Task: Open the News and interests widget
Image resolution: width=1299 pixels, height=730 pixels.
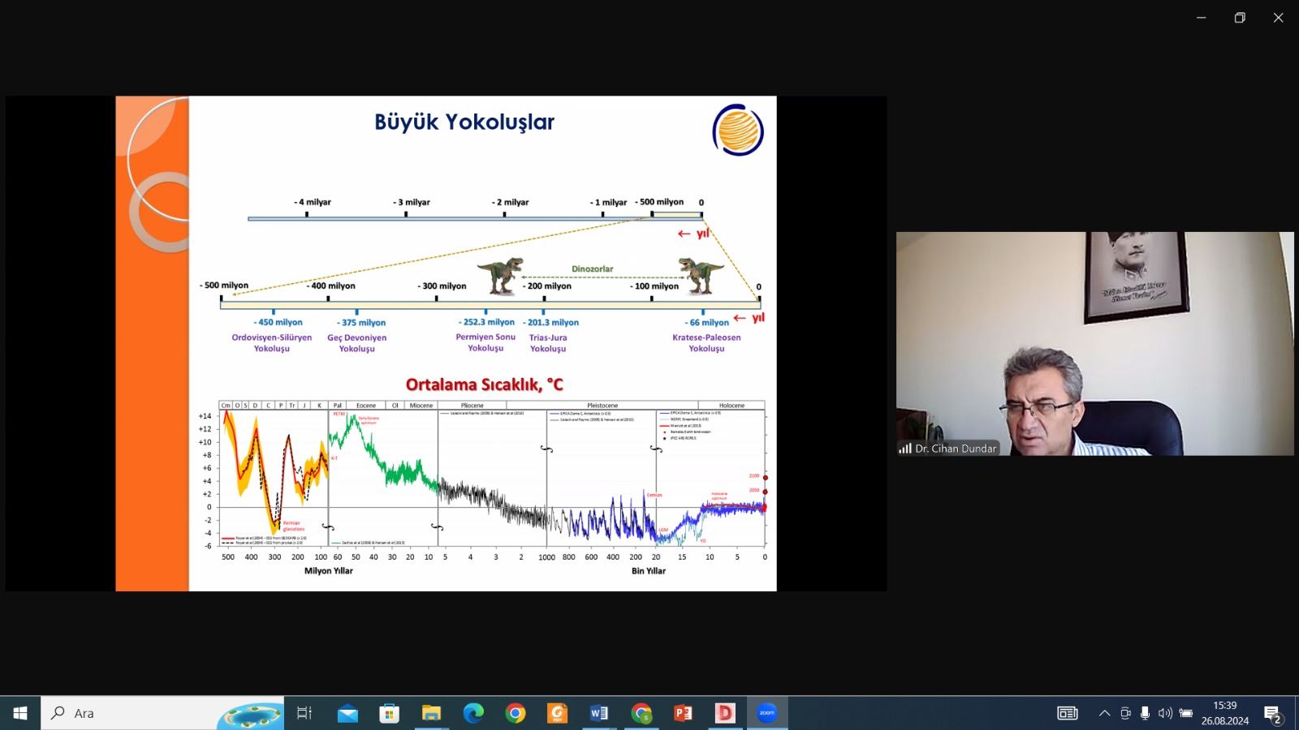Action: tap(1067, 713)
